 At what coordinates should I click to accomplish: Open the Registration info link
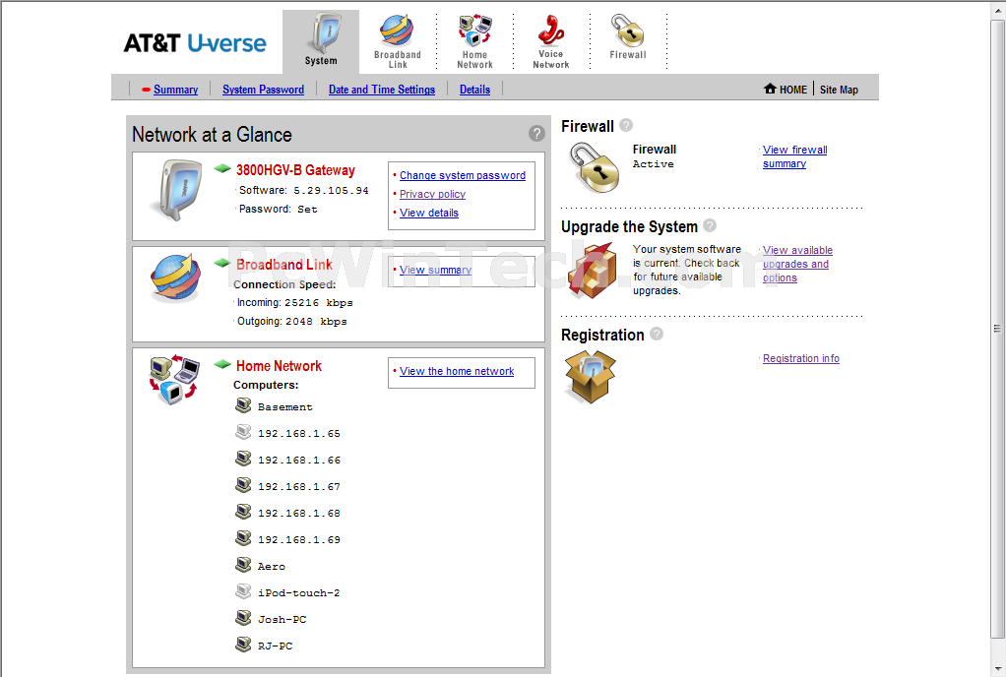(x=800, y=358)
